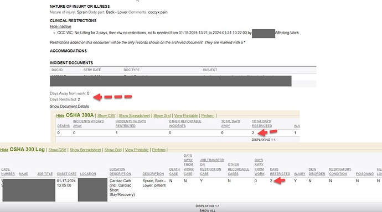This screenshot has width=382, height=212.
Task: Click Show Spreadsheet in OSHA 300A
Action: (134, 115)
